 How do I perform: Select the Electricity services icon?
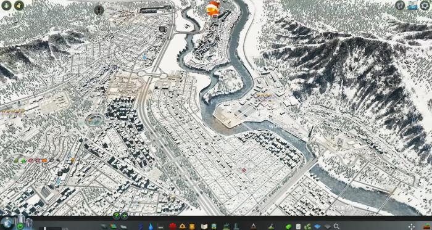point(141,226)
